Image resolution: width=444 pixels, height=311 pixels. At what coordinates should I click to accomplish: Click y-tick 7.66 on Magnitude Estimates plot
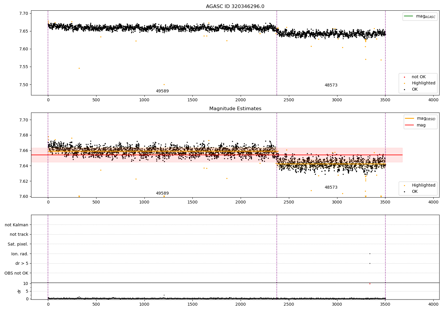pos(24,150)
